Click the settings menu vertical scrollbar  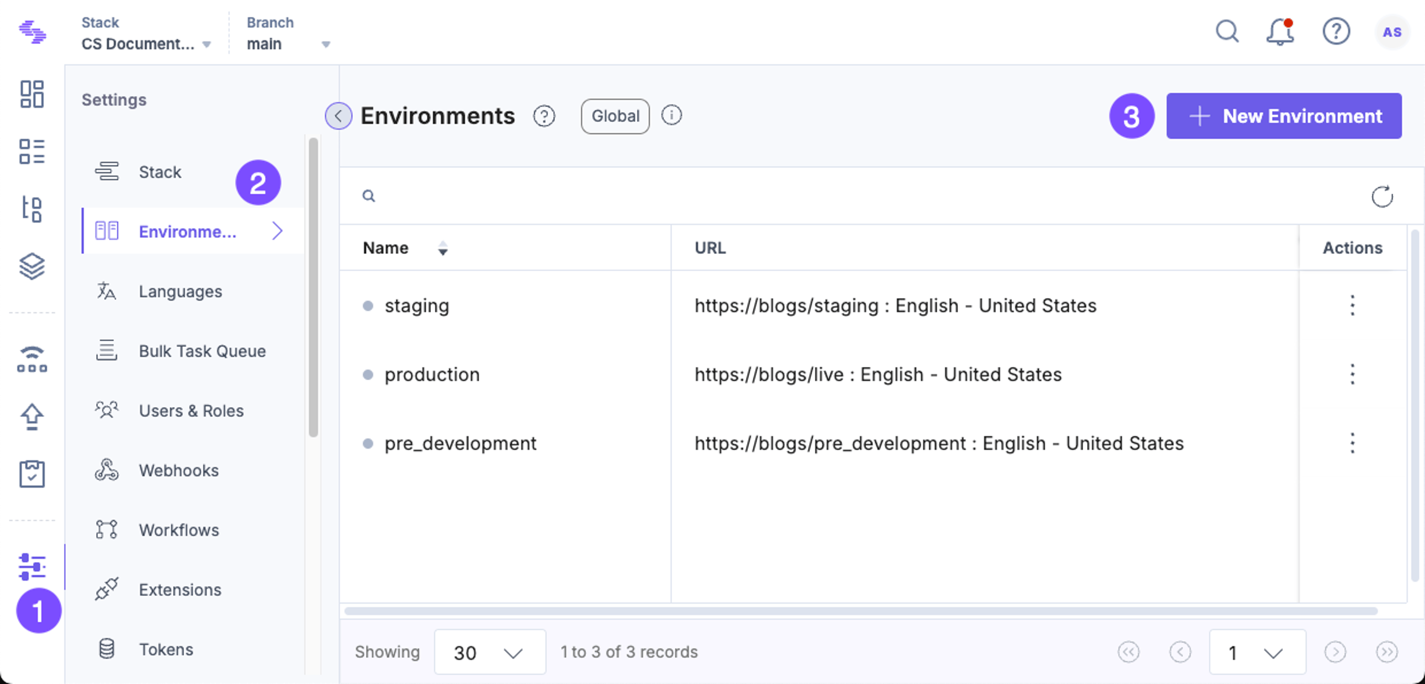click(x=313, y=287)
